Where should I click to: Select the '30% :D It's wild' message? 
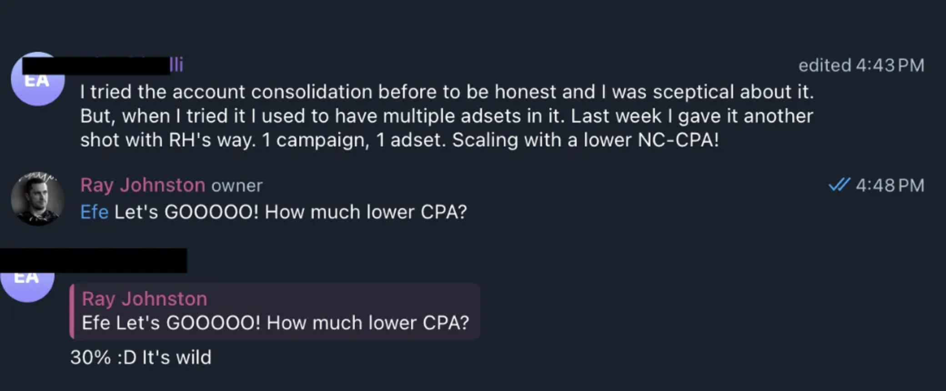click(x=141, y=357)
